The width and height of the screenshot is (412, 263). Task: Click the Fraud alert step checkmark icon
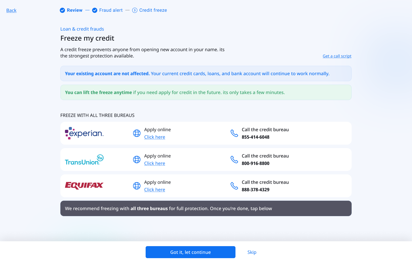pos(95,10)
